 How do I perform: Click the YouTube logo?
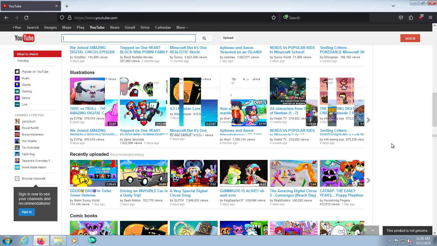(x=24, y=38)
